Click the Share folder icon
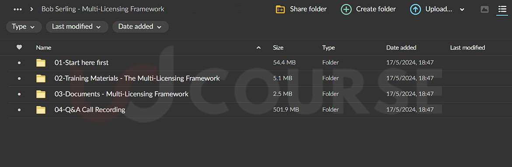Screen dimensions: 512x167 [x=280, y=10]
